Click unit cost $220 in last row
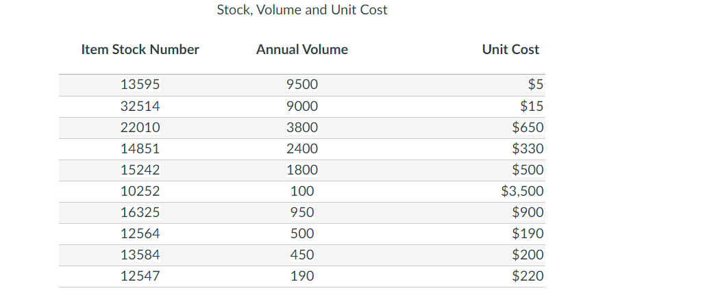Image resolution: width=705 pixels, height=295 pixels. click(528, 276)
